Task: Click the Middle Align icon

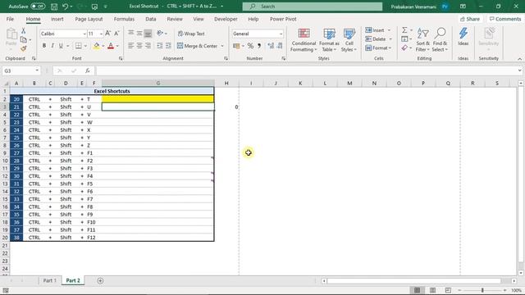Action: pyautogui.click(x=139, y=33)
